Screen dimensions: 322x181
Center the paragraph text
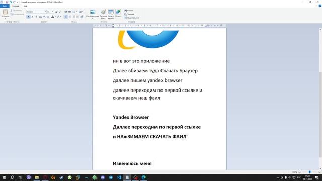[69, 17]
